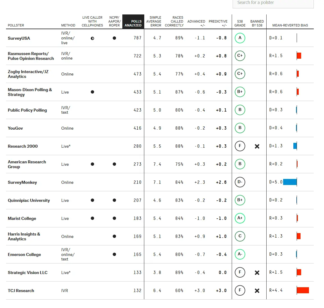Sort by Races Called Correctly header
The image size is (324, 308).
click(x=174, y=21)
